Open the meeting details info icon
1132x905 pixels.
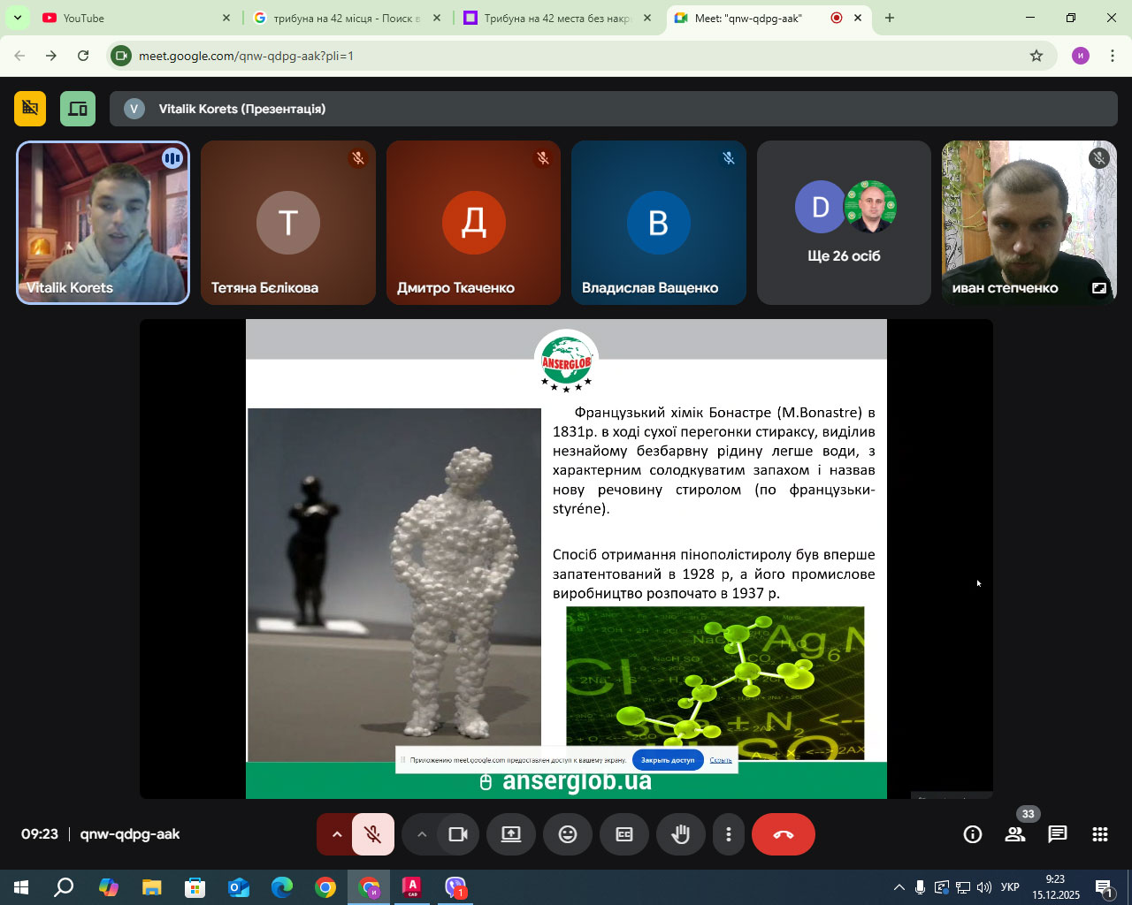click(973, 834)
